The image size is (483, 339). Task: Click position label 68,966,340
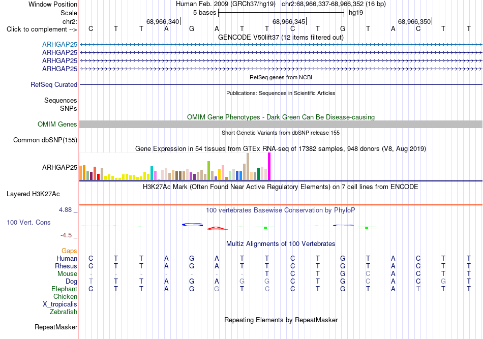[x=163, y=21]
